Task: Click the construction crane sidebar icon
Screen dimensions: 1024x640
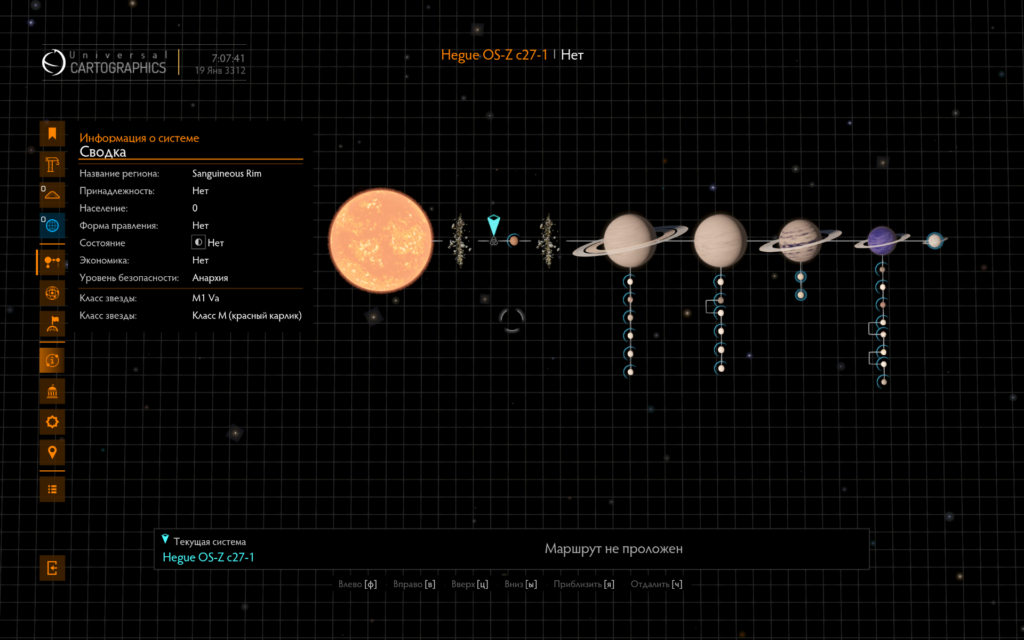Action: (52, 164)
